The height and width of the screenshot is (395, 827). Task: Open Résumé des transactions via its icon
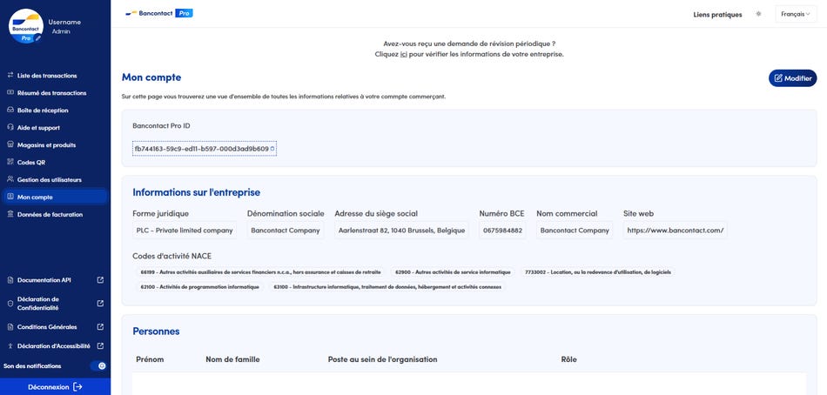(10, 93)
